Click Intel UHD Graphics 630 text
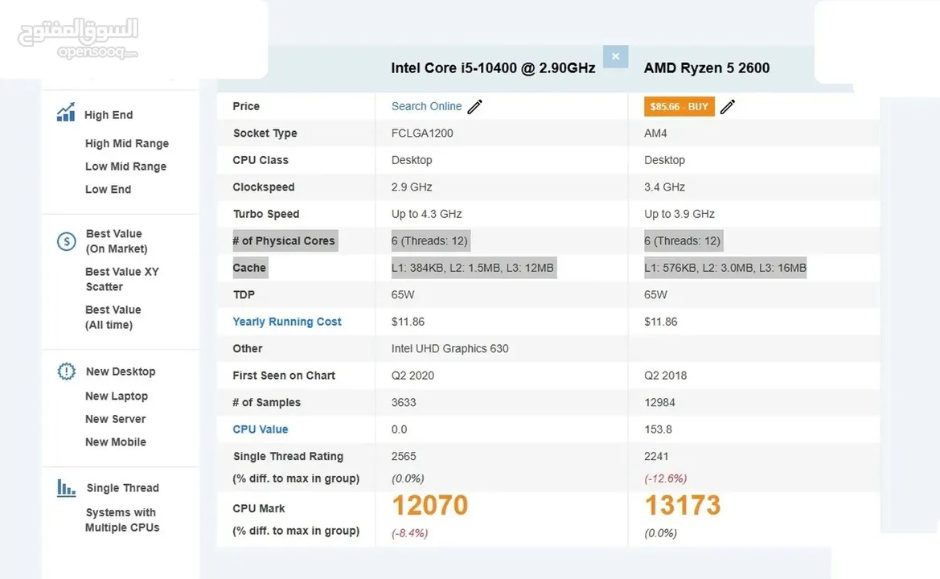 click(x=449, y=349)
